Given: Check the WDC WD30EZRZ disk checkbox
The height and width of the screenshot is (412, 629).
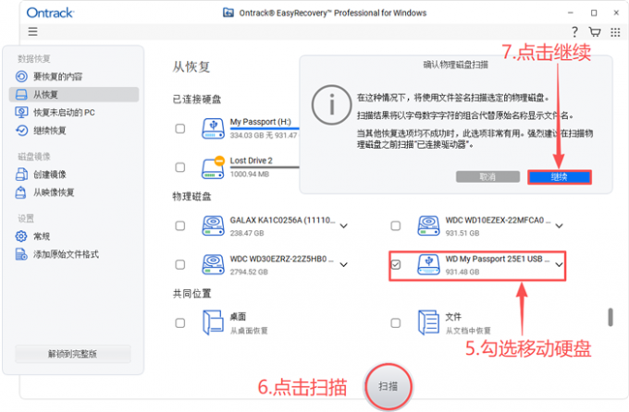Looking at the screenshot, I should point(180,264).
